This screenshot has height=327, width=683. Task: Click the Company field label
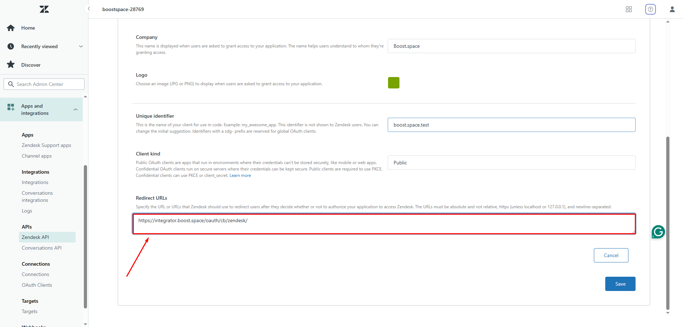(147, 37)
